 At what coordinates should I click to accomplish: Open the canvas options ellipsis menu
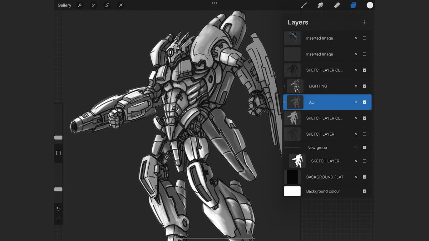(x=214, y=3)
